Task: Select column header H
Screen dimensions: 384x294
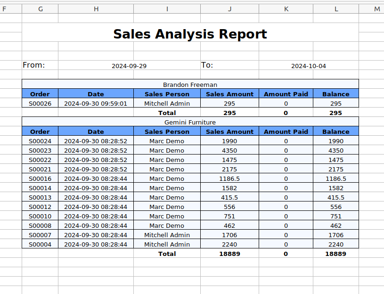Action: click(x=96, y=9)
